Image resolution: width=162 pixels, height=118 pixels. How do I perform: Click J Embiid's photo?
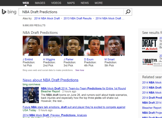[33, 46]
